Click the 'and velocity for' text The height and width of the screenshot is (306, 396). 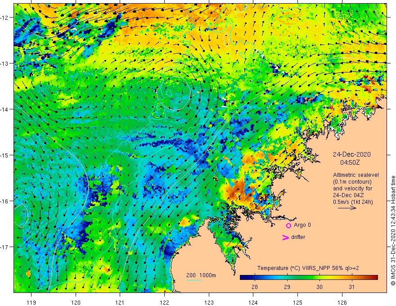click(352, 189)
